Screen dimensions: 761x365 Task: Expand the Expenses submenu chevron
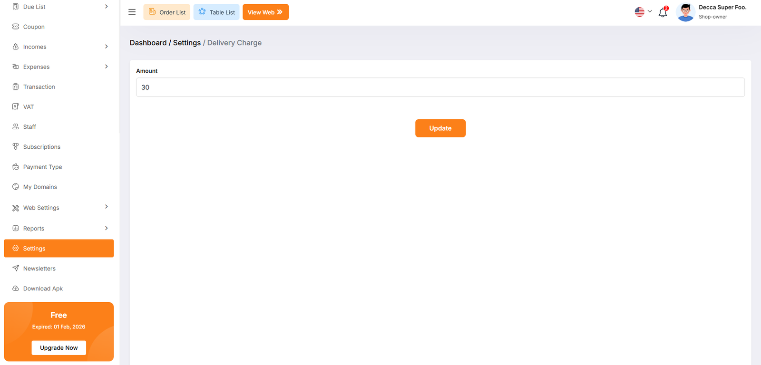coord(106,67)
